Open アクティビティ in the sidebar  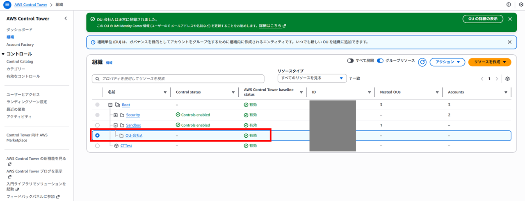(x=19, y=116)
